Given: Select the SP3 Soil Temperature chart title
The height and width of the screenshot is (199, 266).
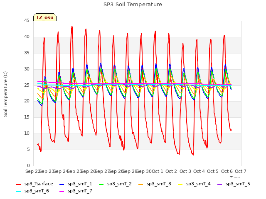Looking at the screenshot, I should point(133,5).
